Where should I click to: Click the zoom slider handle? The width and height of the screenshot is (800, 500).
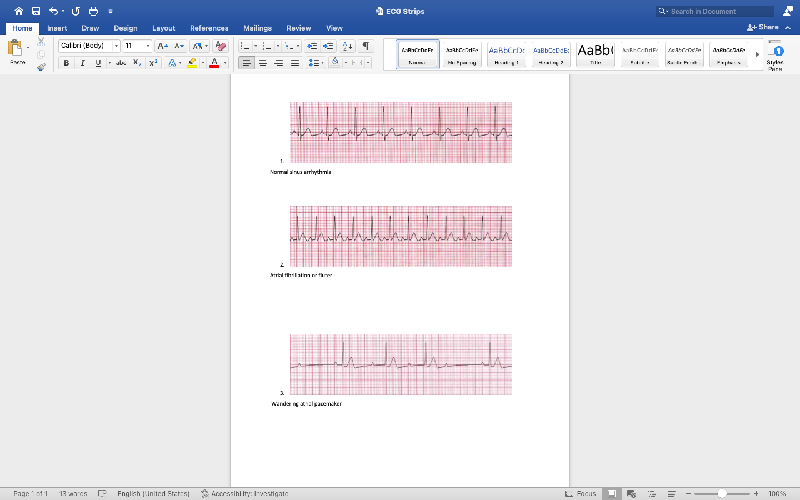coord(722,493)
